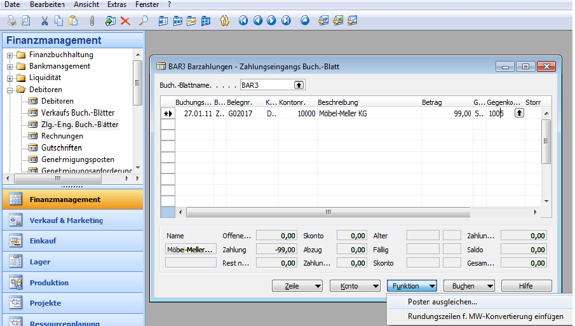The height and width of the screenshot is (326, 575).
Task: Expand the Liquidität folder
Action: (x=10, y=78)
